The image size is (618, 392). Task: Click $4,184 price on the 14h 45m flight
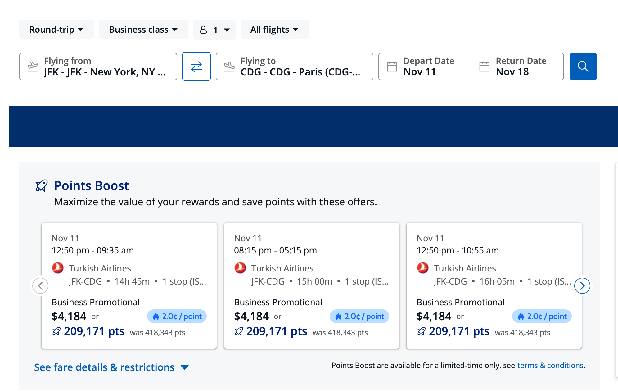pos(69,317)
